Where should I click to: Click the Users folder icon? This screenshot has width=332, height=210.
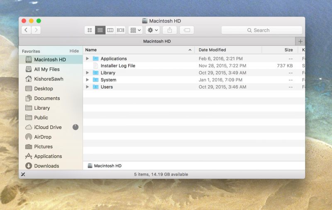96,87
